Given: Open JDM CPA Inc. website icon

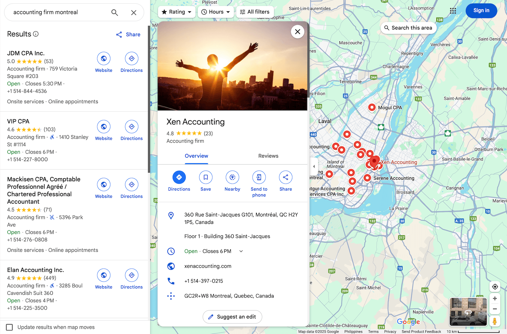Looking at the screenshot, I should point(104,59).
